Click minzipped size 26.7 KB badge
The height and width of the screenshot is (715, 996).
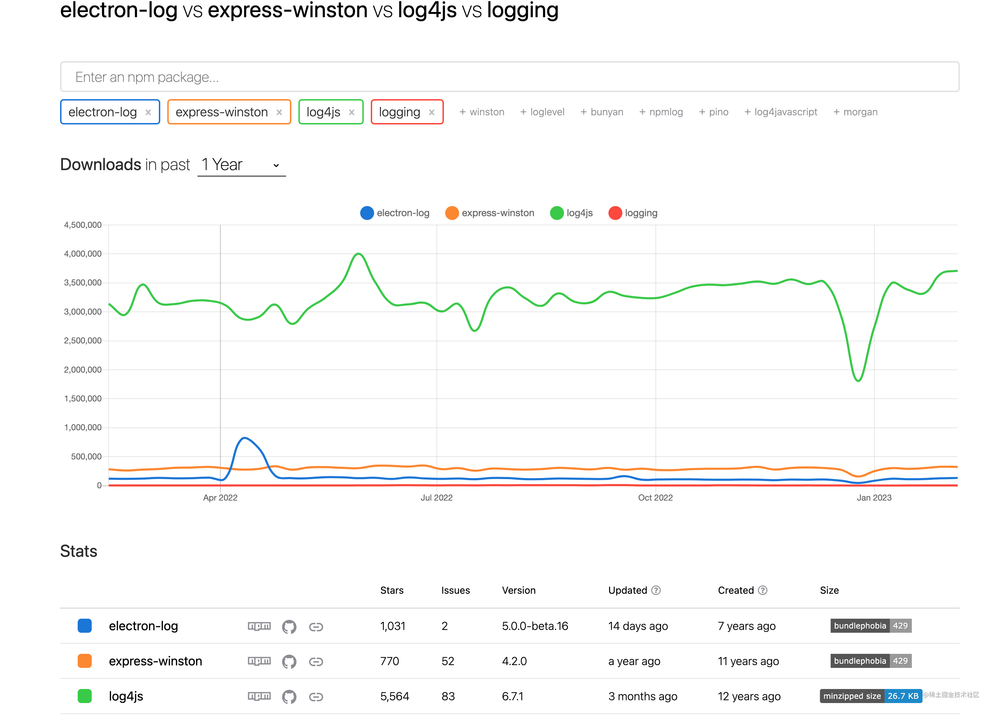(x=871, y=696)
